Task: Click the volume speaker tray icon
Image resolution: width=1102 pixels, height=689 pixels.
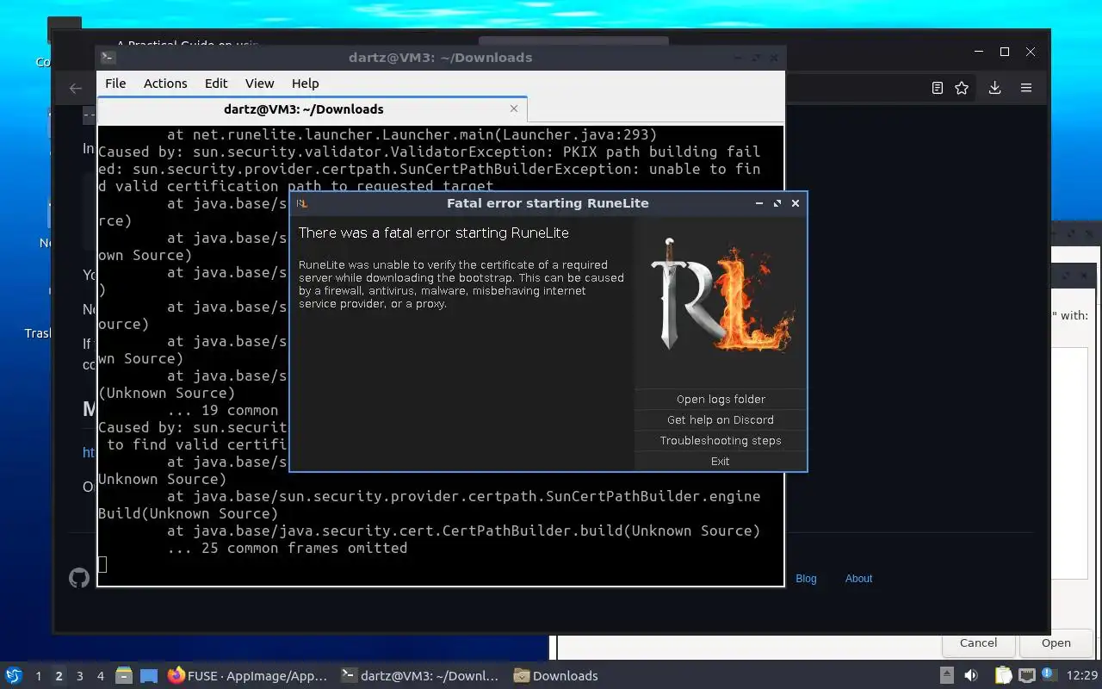Action: 971,676
